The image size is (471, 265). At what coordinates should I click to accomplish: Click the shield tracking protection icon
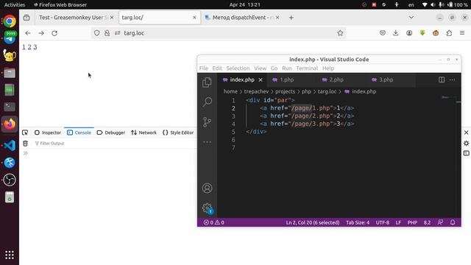(96, 33)
